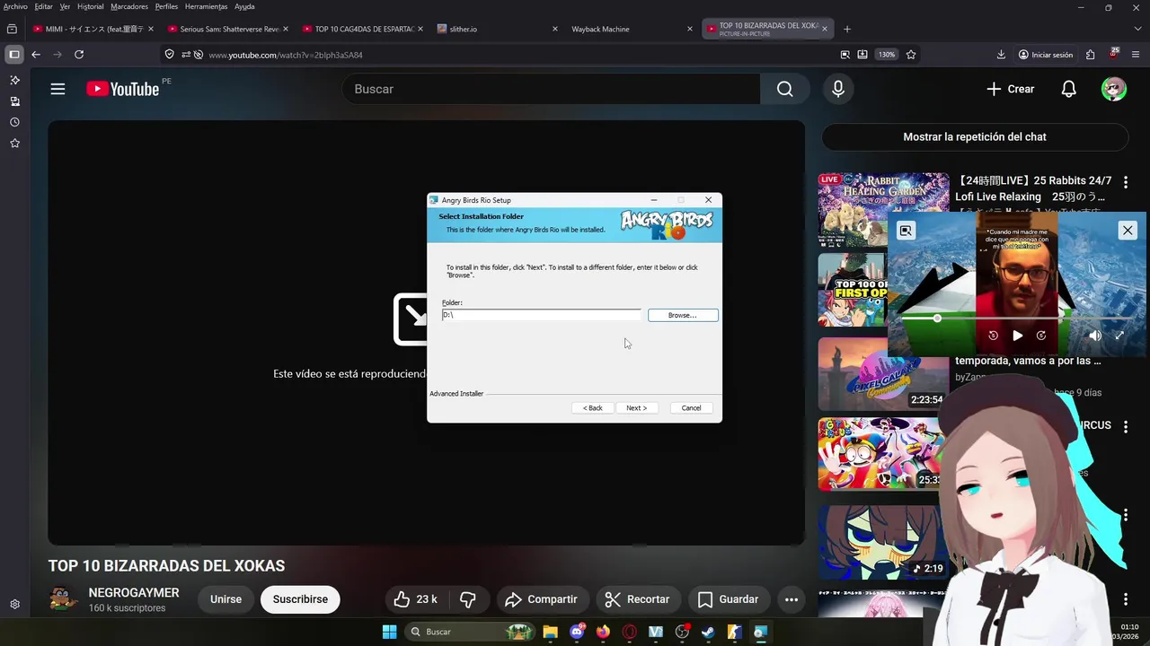Viewport: 1150px width, 646px height.
Task: Like the video with 23 k thumbs-up
Action: pos(415,599)
